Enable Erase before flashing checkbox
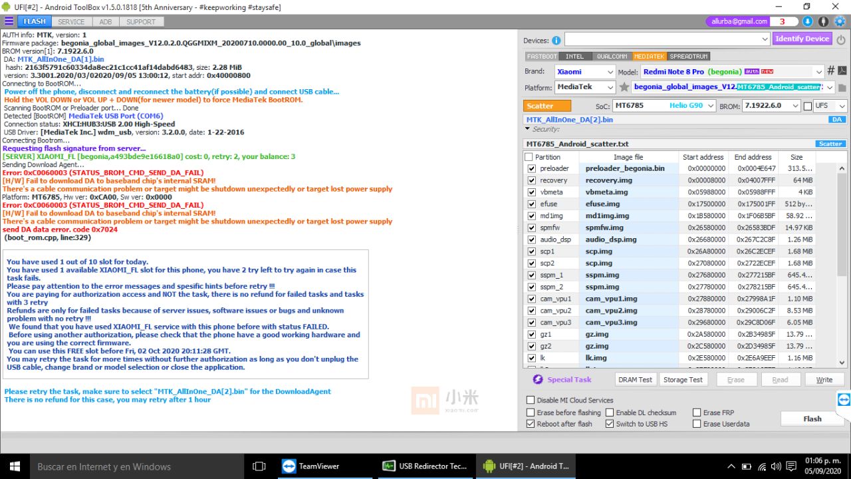This screenshot has width=851, height=479. [531, 412]
